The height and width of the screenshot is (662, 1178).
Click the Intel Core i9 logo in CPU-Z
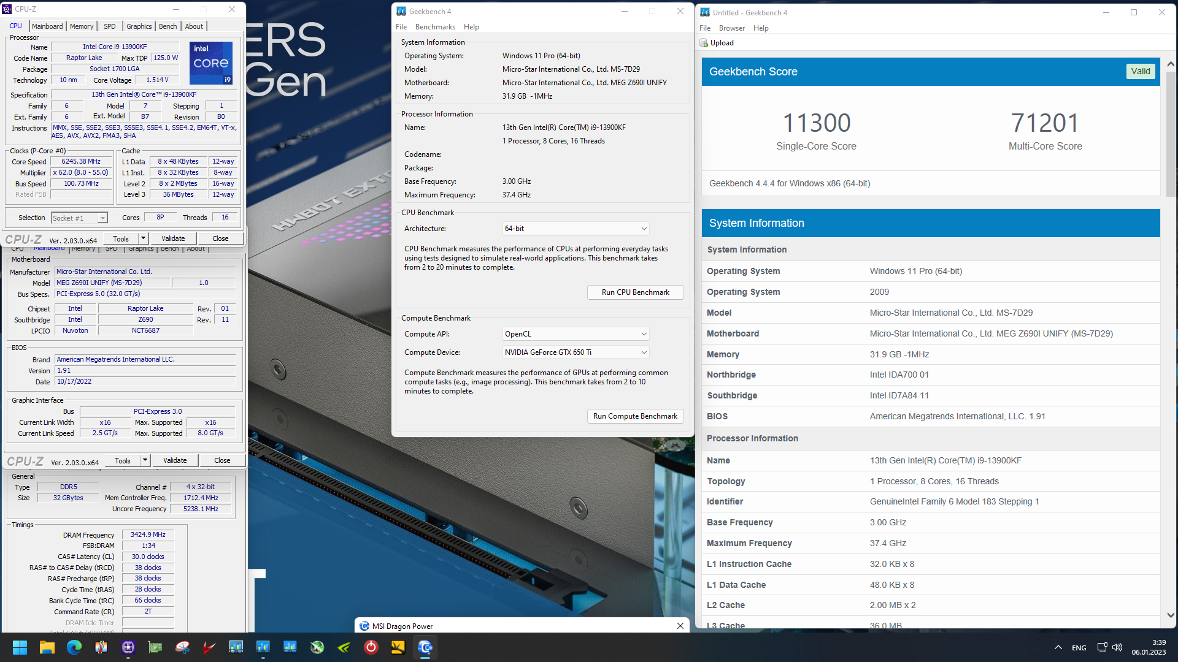point(211,63)
